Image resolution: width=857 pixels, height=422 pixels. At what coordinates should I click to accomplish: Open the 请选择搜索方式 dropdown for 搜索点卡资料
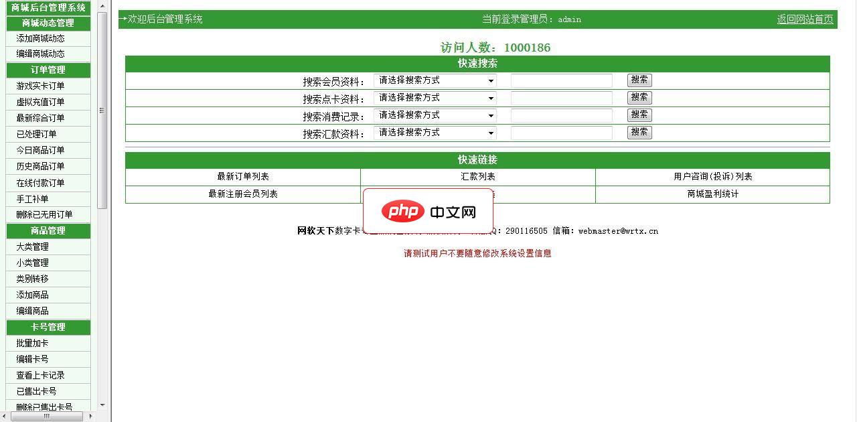(435, 97)
